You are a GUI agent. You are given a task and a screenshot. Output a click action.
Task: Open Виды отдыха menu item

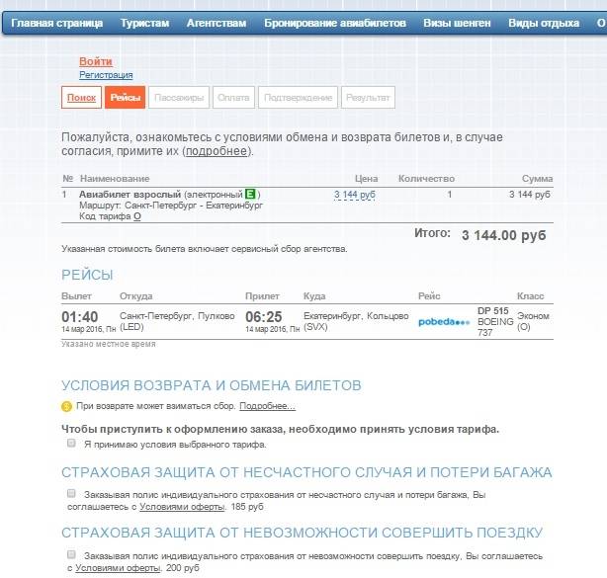tap(544, 23)
